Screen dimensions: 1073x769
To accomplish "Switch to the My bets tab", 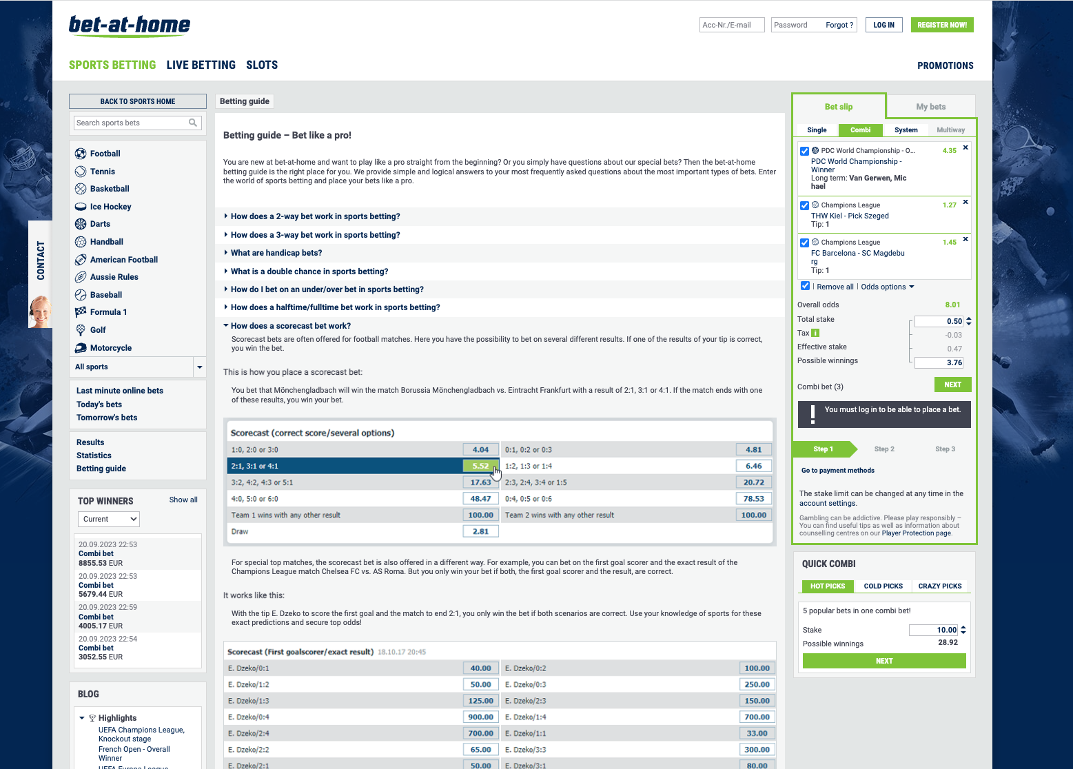I will [x=930, y=107].
